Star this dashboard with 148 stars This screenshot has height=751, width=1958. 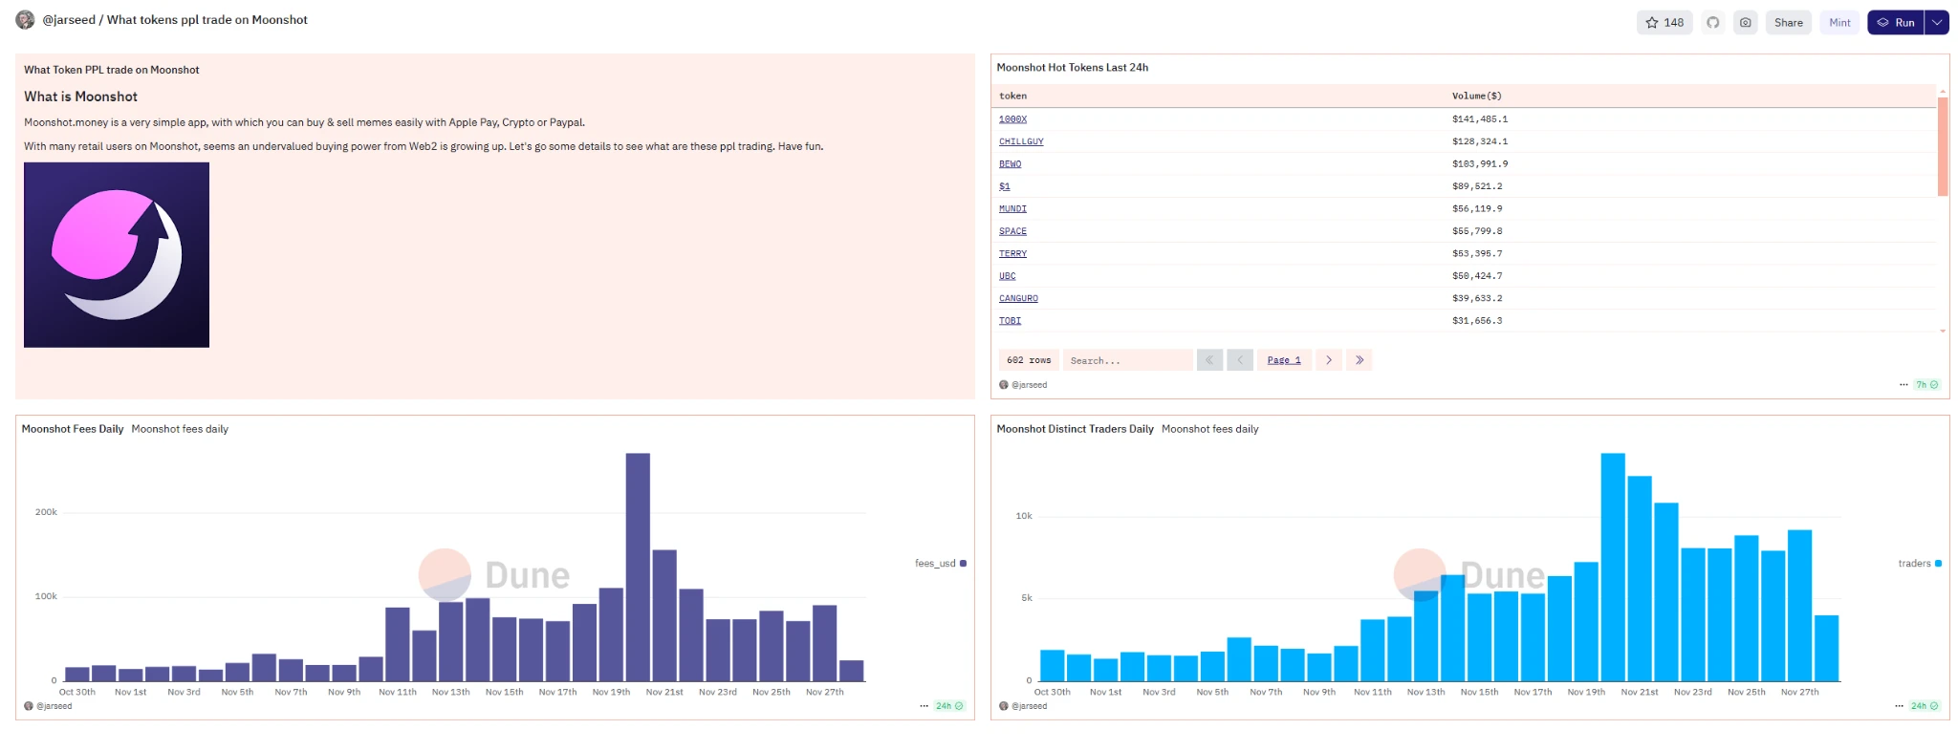1664,23
